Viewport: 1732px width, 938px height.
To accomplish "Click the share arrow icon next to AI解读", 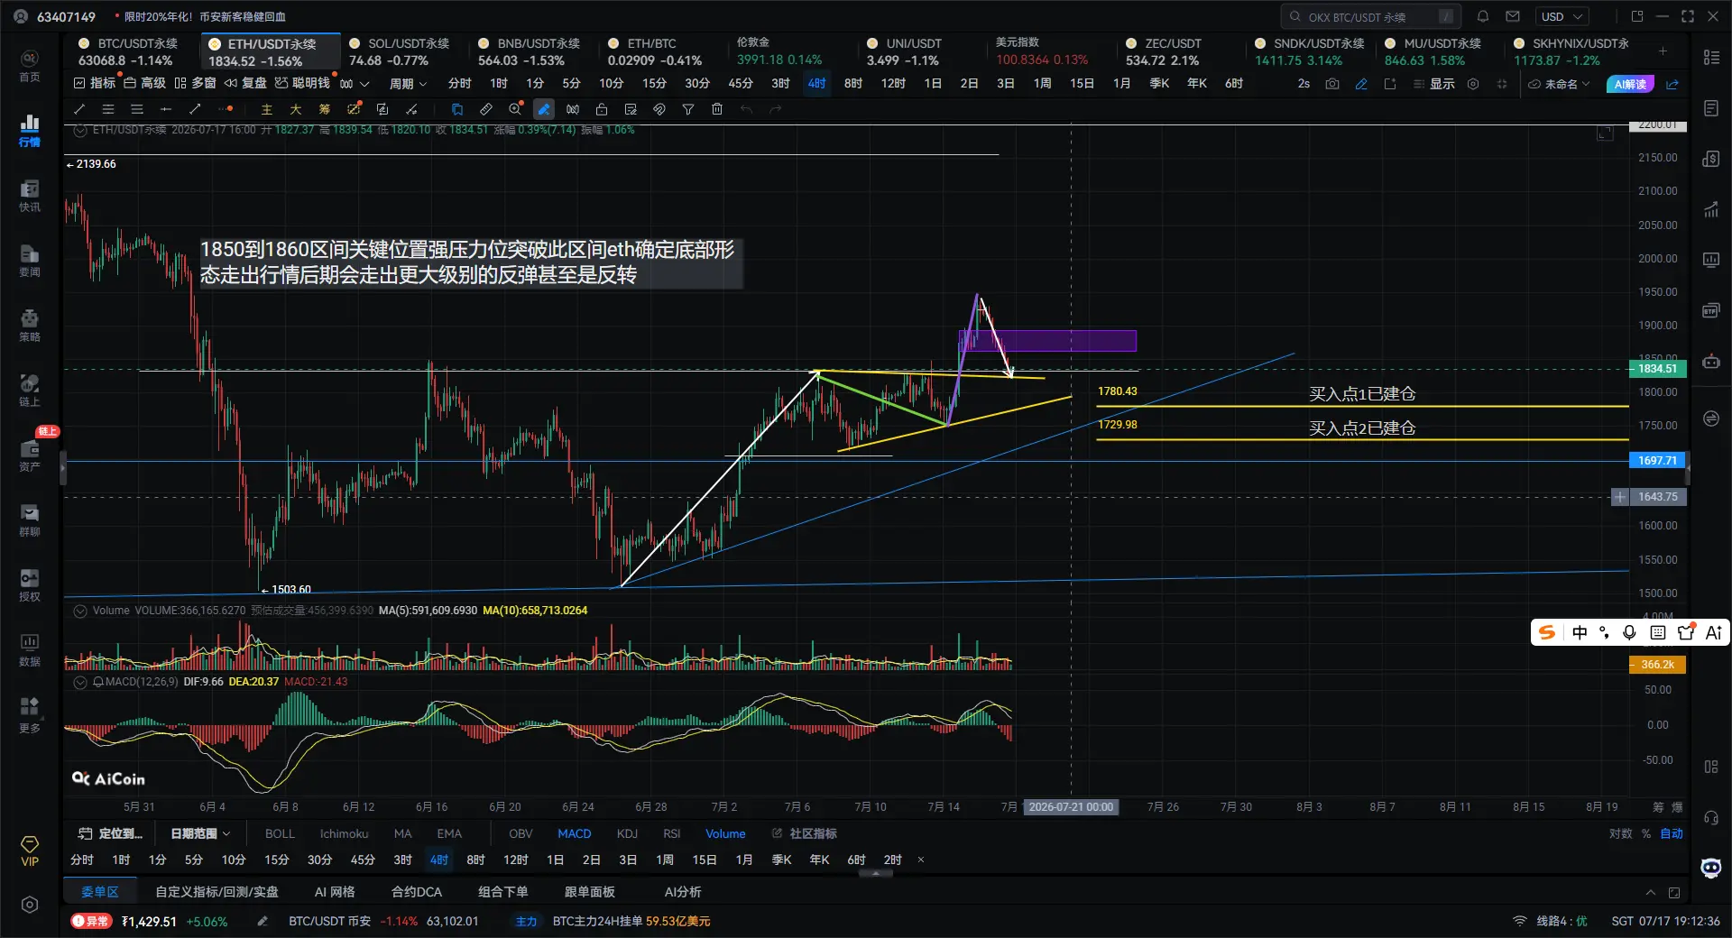I will (x=1672, y=84).
